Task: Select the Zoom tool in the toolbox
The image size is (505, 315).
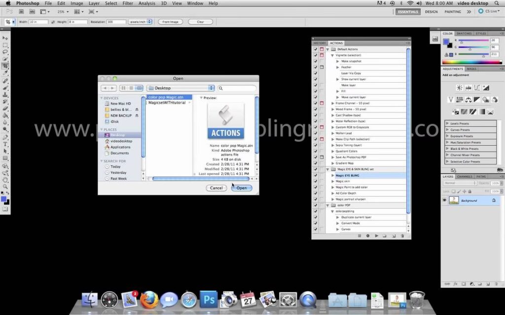Action: click(5, 187)
